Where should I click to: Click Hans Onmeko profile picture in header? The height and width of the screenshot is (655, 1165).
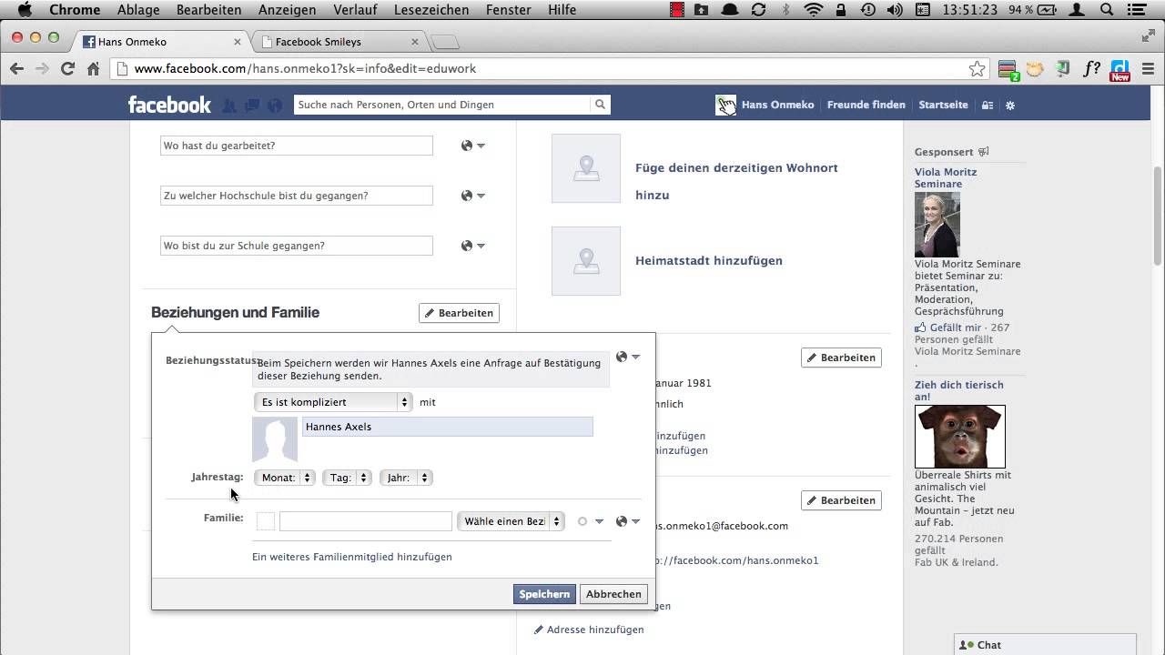tap(725, 105)
